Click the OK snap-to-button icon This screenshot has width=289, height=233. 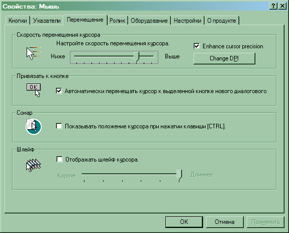(34, 90)
